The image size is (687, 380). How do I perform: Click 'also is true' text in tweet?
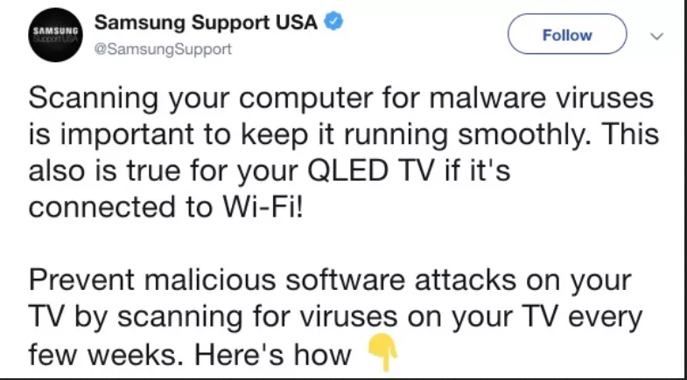pyautogui.click(x=105, y=169)
